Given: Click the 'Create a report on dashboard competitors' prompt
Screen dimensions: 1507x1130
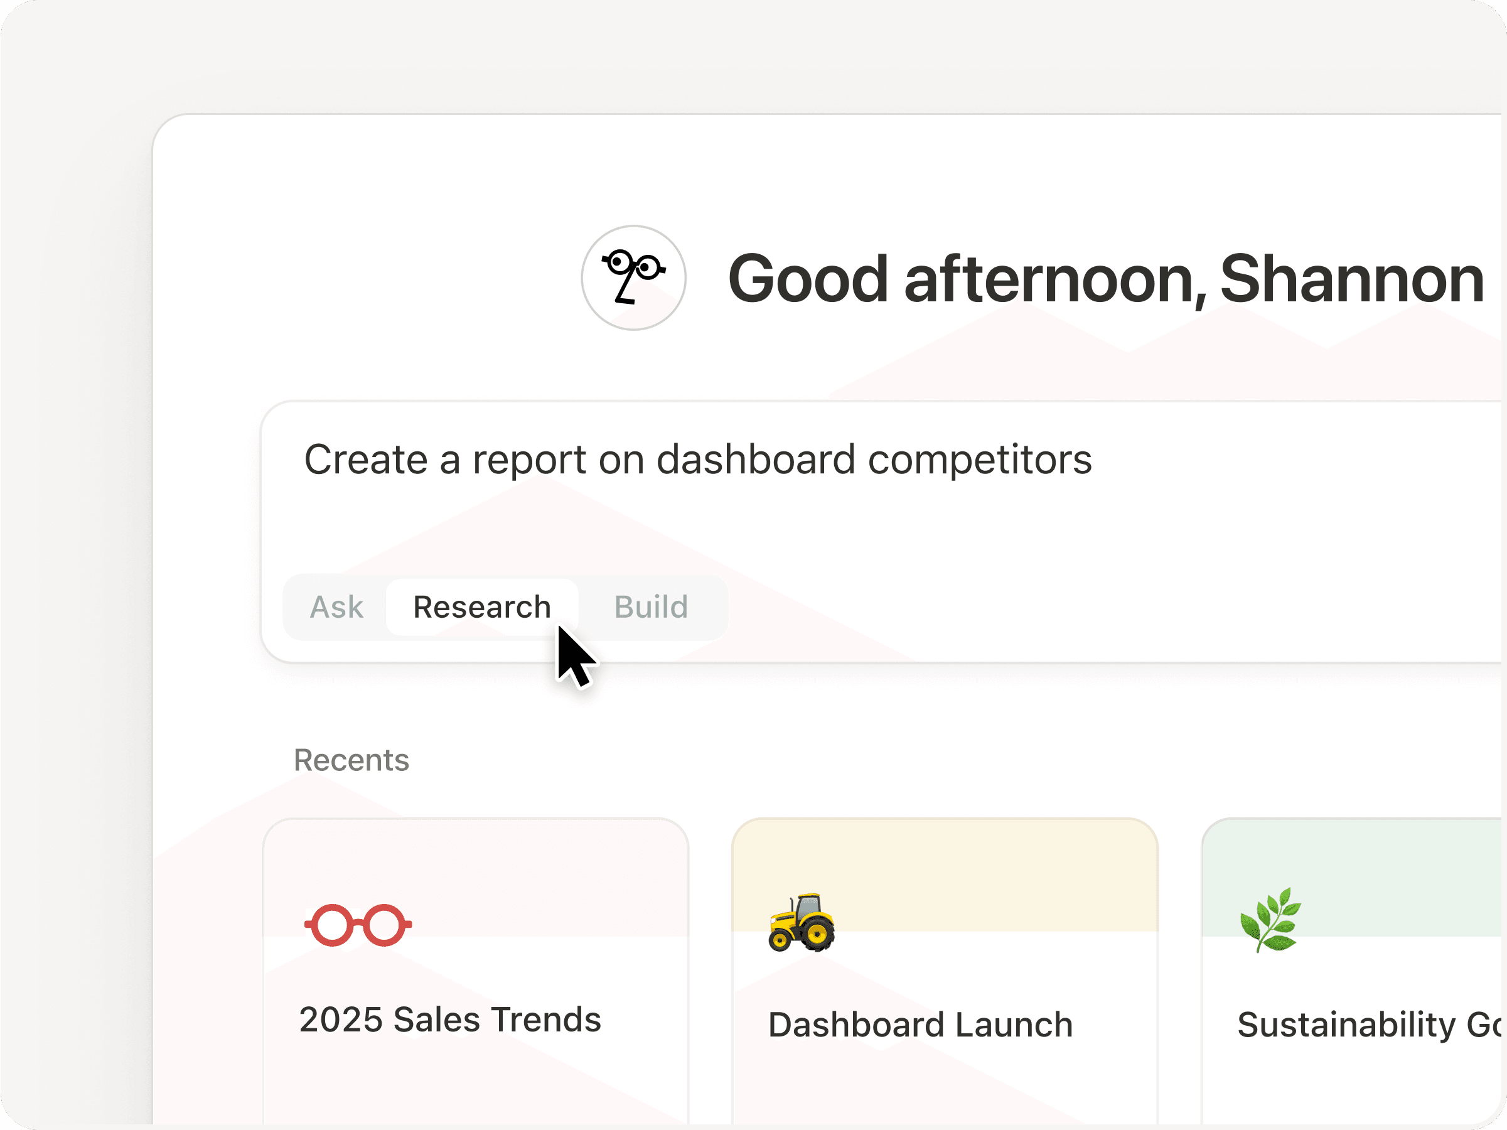Looking at the screenshot, I should click(697, 459).
